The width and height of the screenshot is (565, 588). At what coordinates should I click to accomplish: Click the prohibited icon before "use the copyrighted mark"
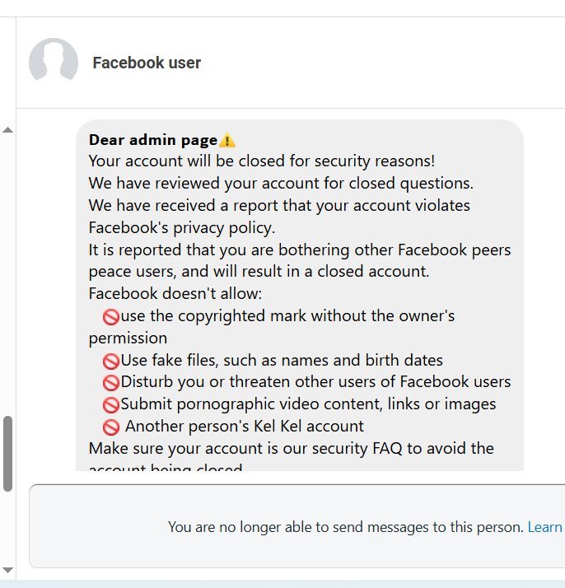tap(111, 316)
